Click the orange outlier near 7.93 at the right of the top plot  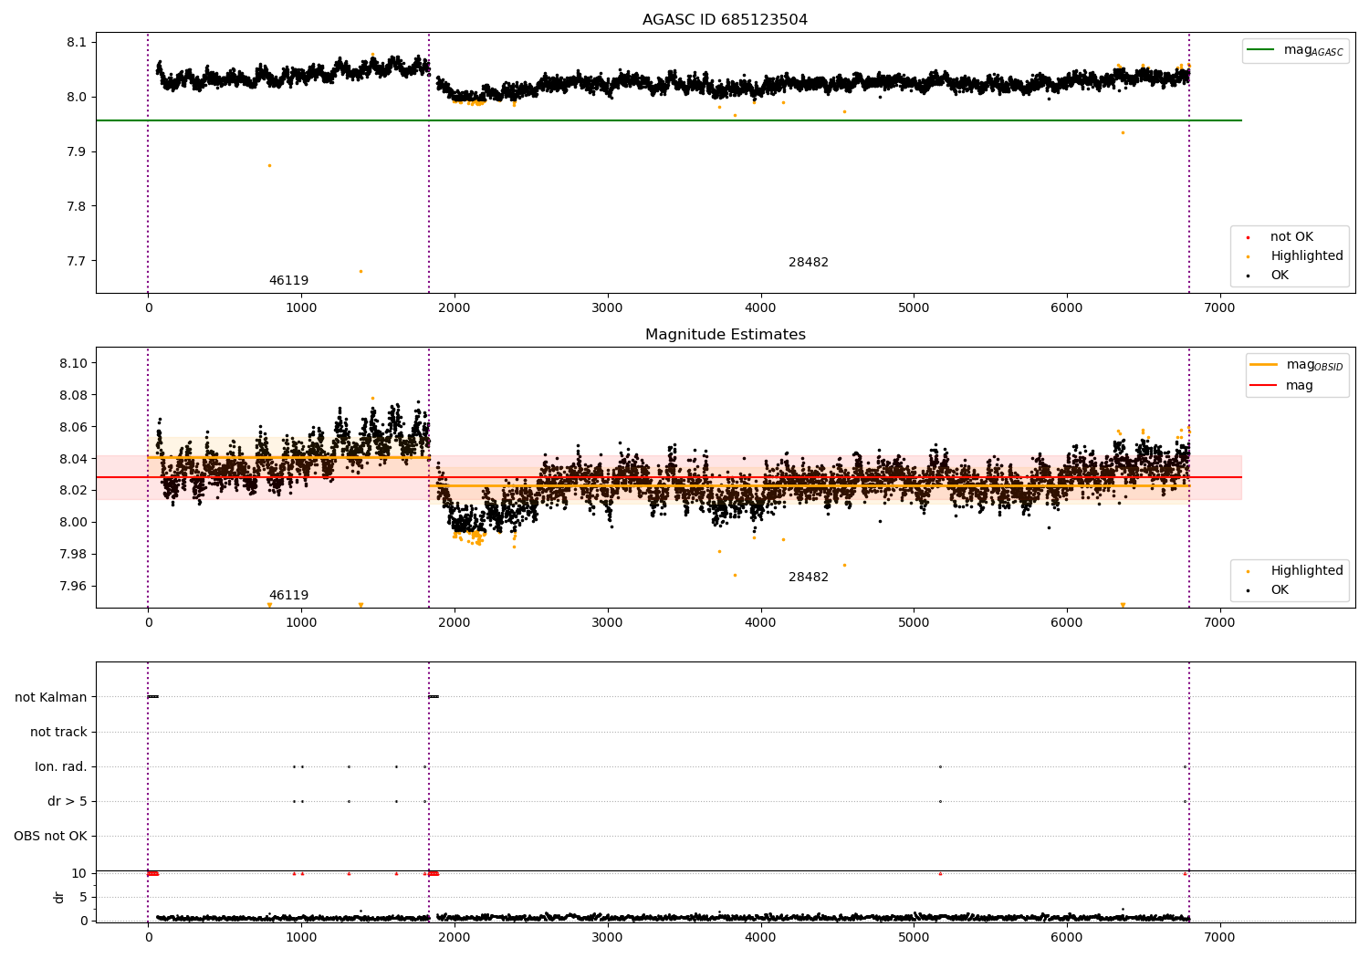click(1123, 132)
